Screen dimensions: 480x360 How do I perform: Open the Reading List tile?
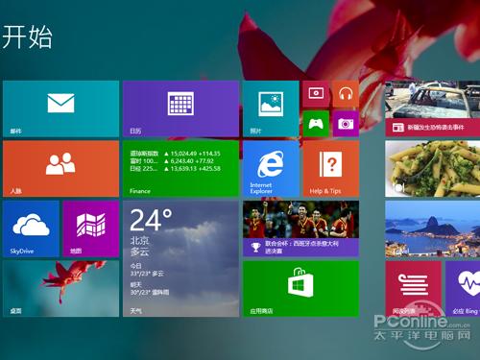click(x=414, y=289)
